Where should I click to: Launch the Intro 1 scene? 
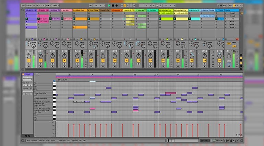[226, 13]
